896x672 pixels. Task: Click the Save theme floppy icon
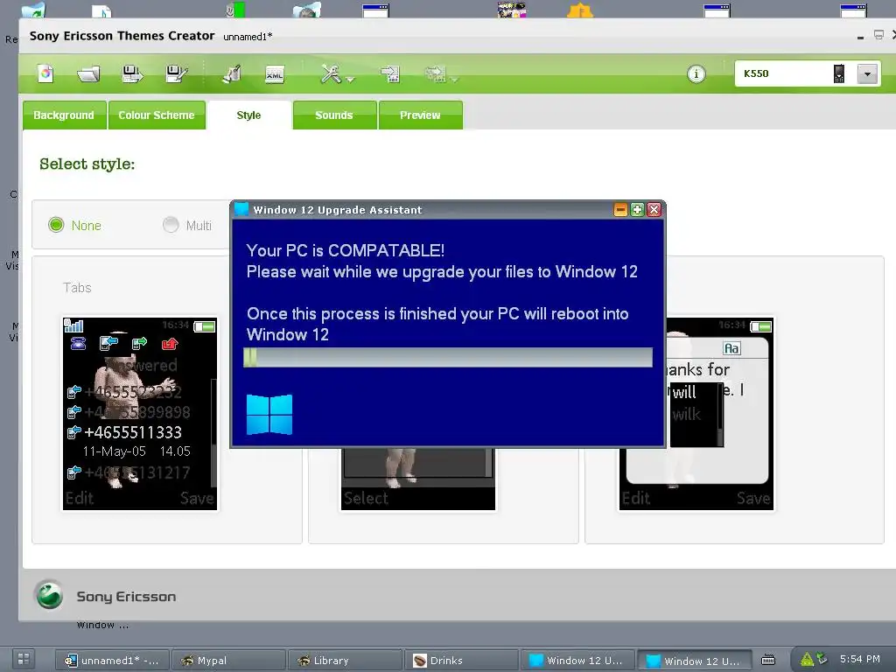(132, 73)
